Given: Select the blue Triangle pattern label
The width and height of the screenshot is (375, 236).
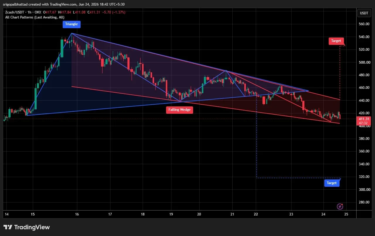Looking at the screenshot, I should (71, 24).
